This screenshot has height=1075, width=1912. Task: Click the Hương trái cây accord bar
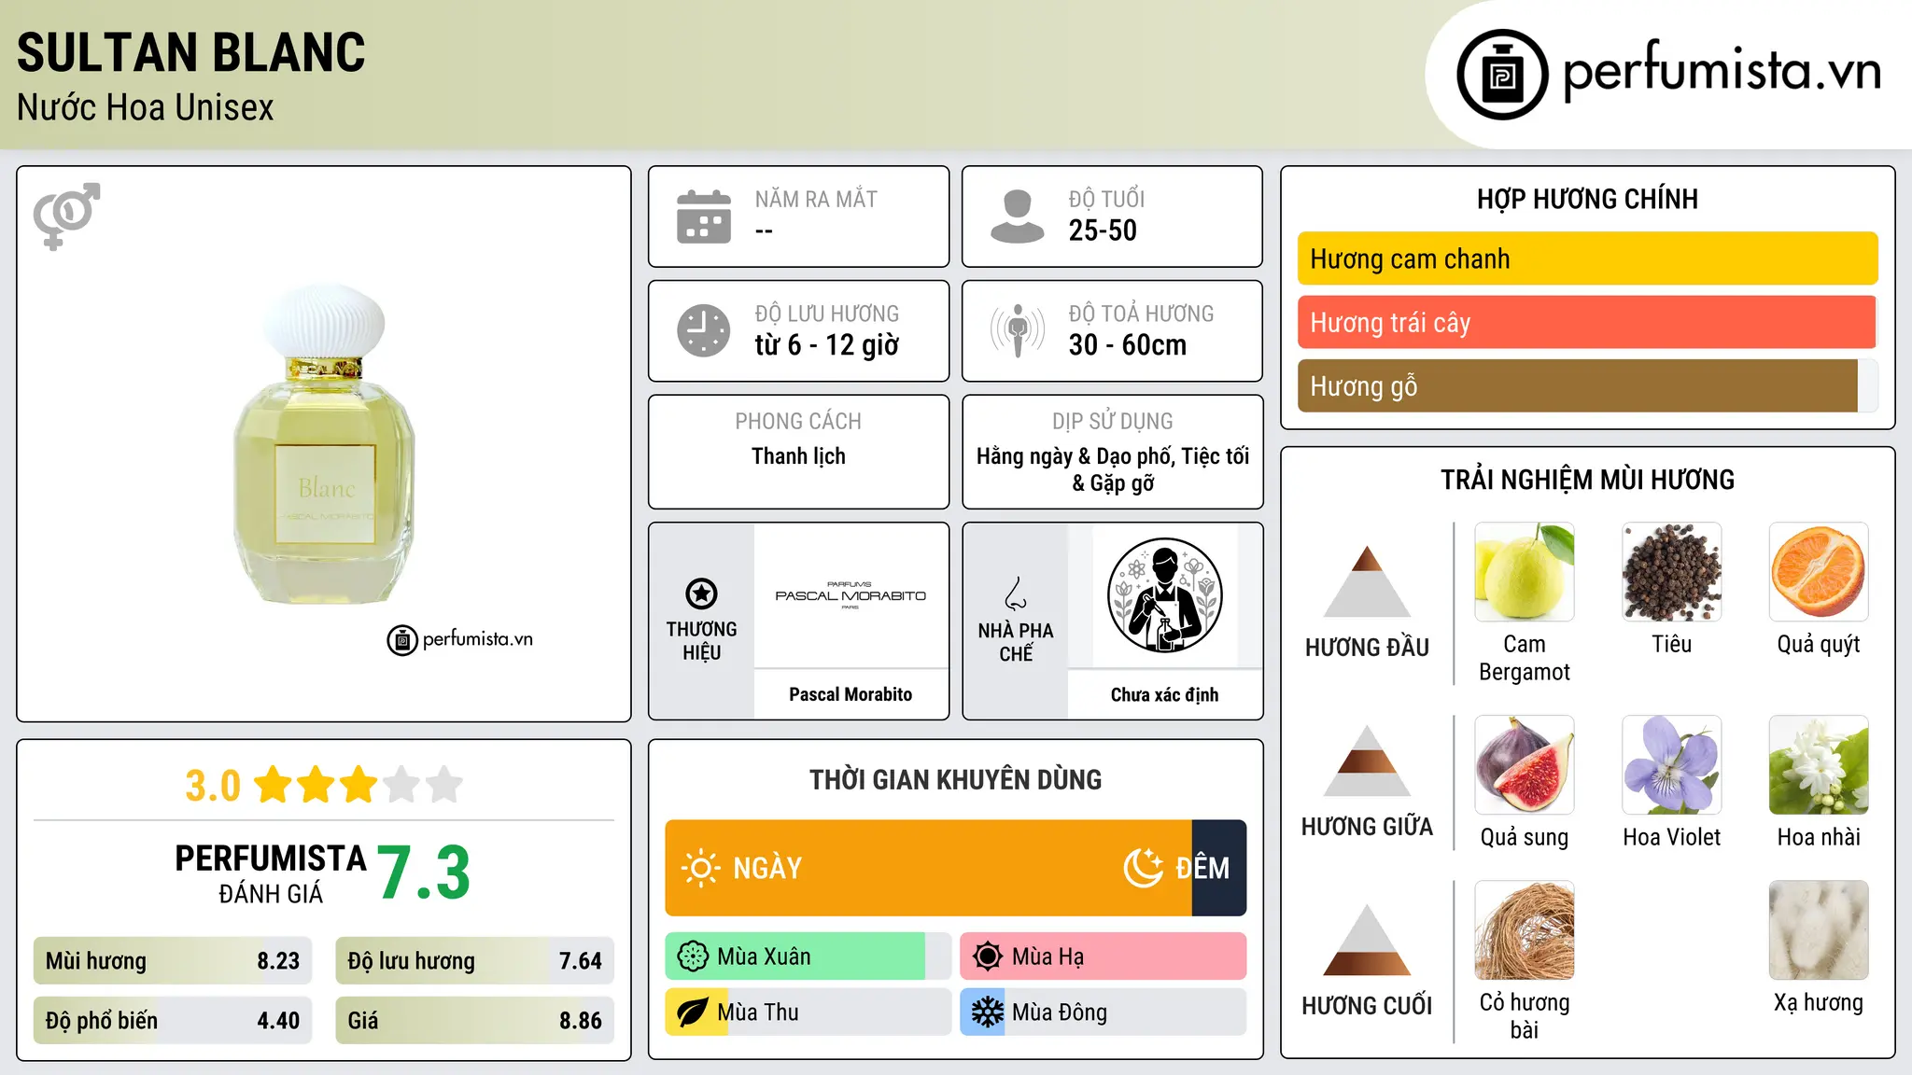1587,322
